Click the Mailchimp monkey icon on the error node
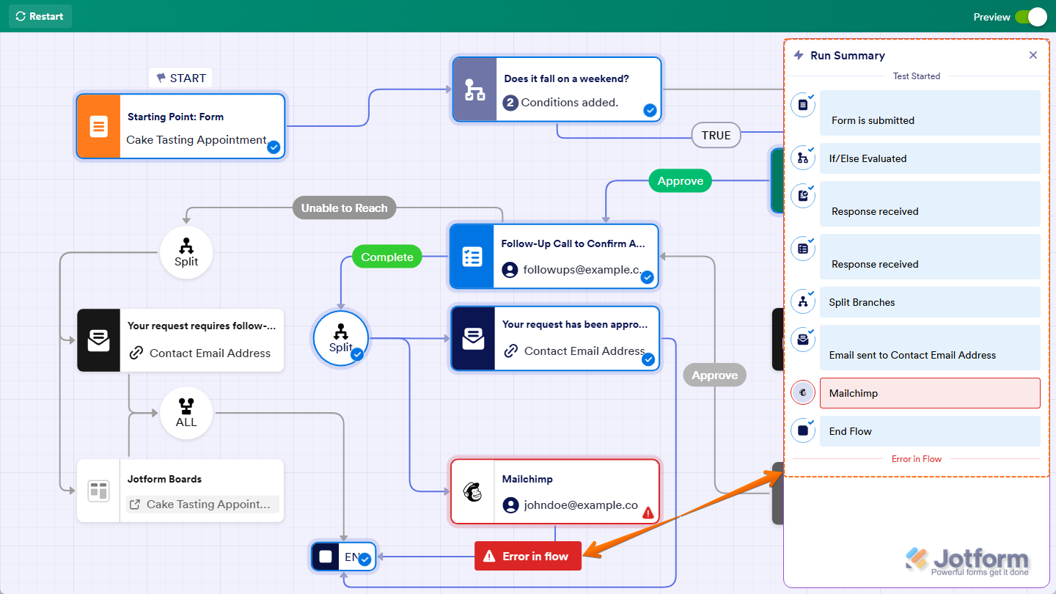This screenshot has height=594, width=1056. 473,491
